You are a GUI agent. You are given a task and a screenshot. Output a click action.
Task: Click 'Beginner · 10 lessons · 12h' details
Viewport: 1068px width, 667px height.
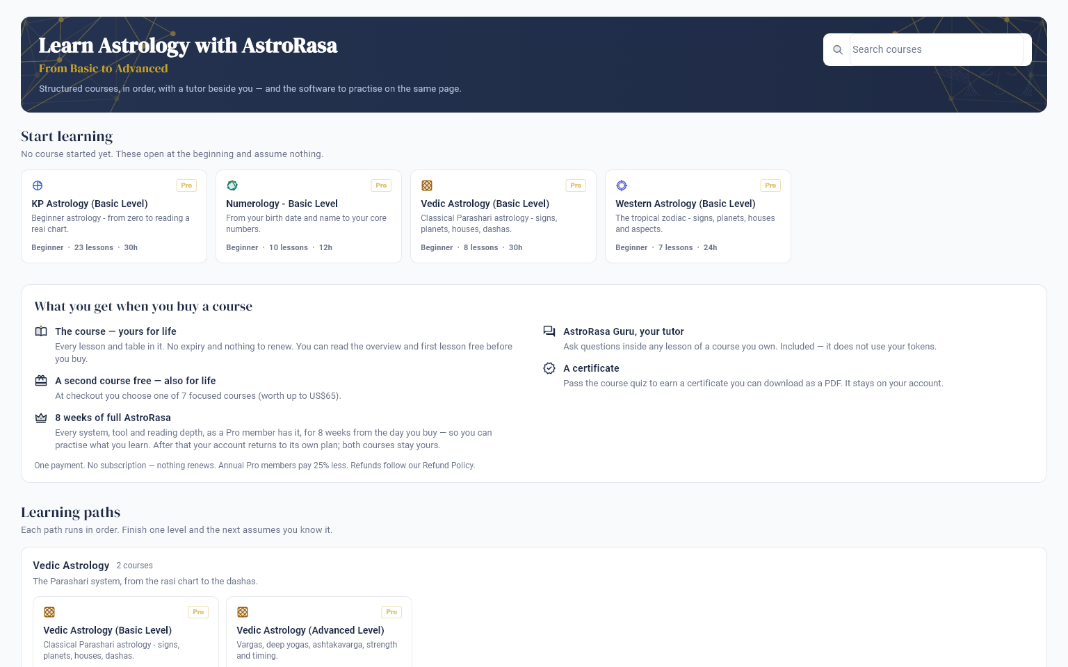pyautogui.click(x=279, y=247)
